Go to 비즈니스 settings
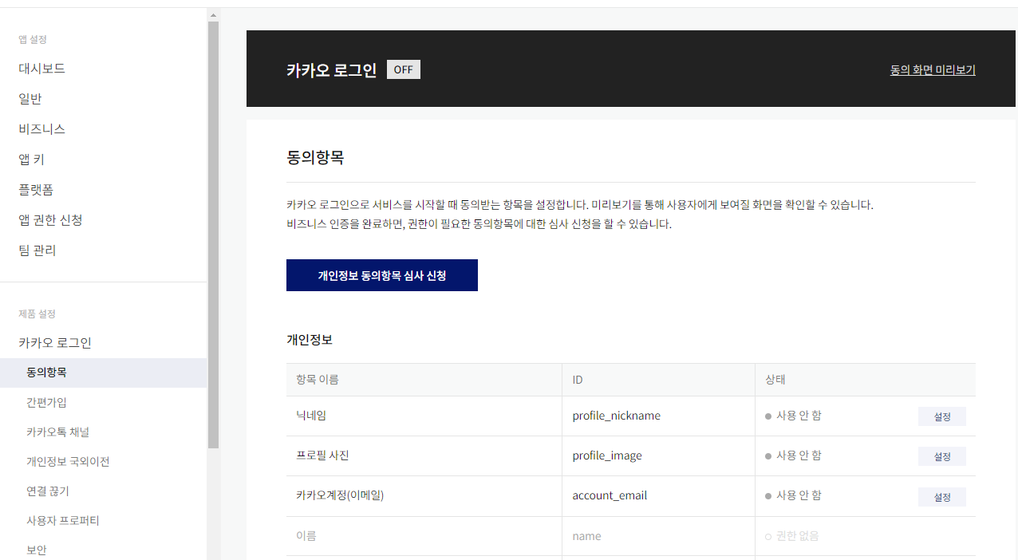 point(42,129)
